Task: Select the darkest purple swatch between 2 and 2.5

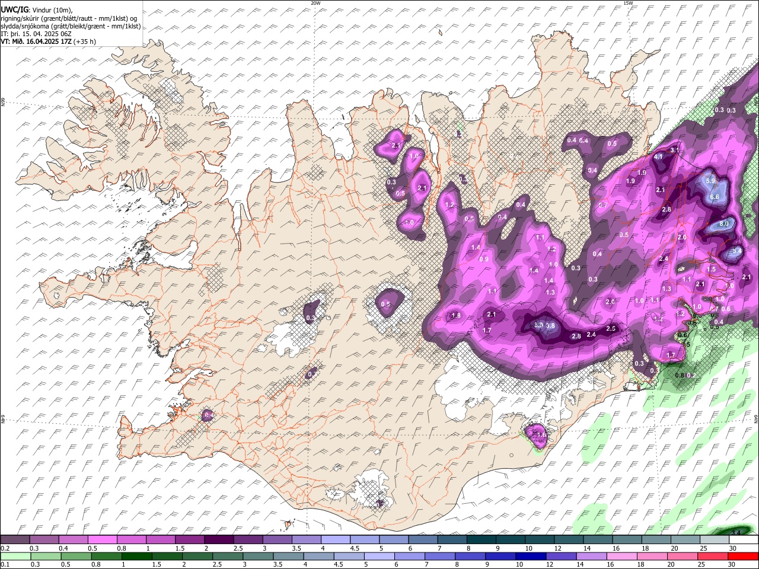Action: [x=218, y=540]
